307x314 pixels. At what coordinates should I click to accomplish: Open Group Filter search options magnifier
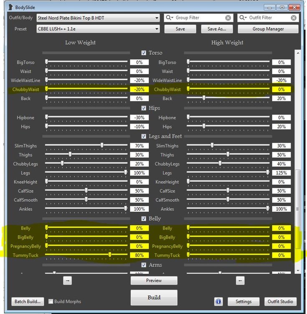click(x=170, y=18)
